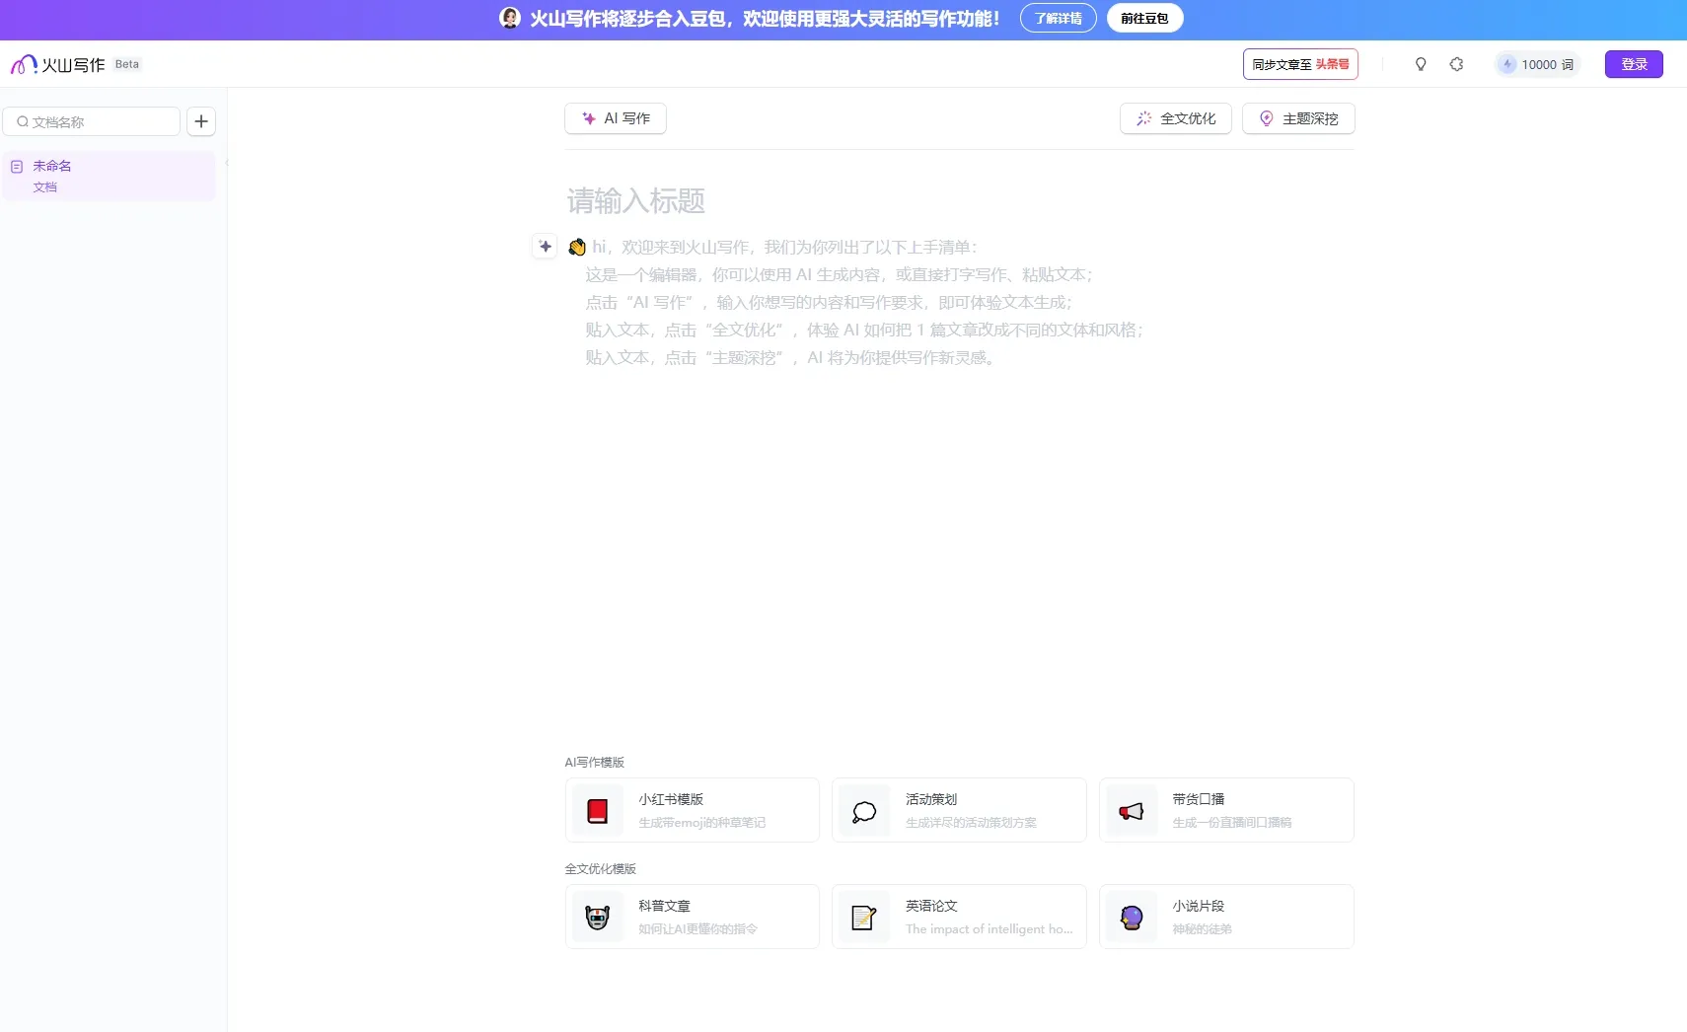The width and height of the screenshot is (1687, 1032).
Task: Click the 同步文章至头条号 button
Action: (1300, 63)
